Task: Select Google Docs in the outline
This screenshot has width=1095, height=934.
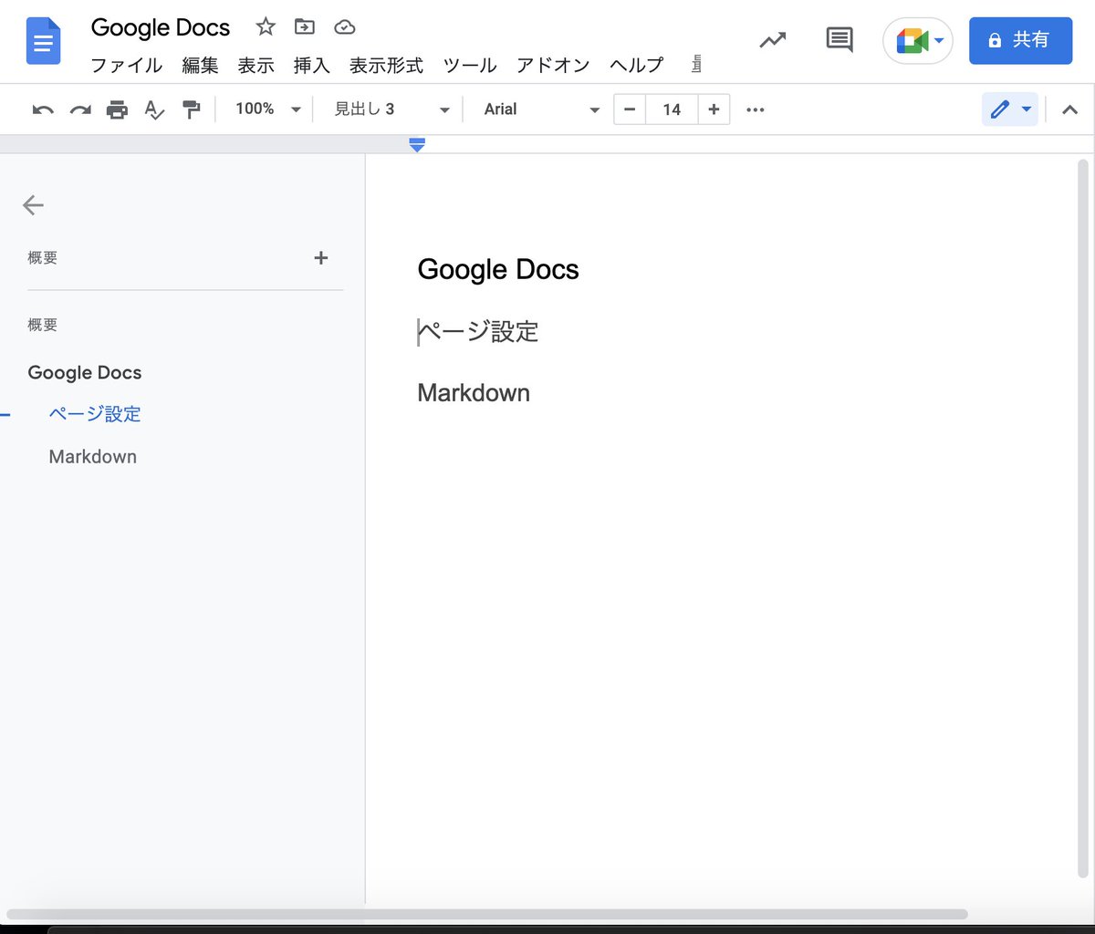Action: pos(85,372)
